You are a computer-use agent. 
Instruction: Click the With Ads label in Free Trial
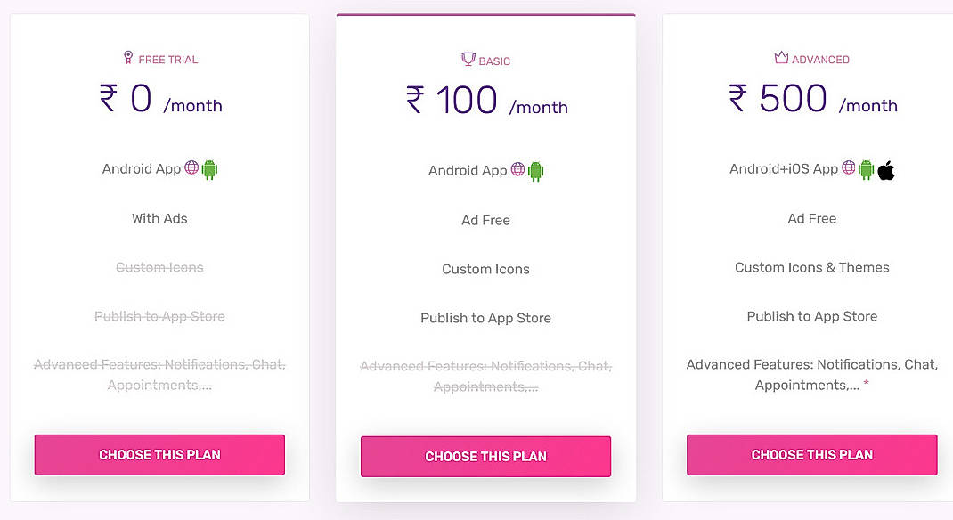point(159,218)
